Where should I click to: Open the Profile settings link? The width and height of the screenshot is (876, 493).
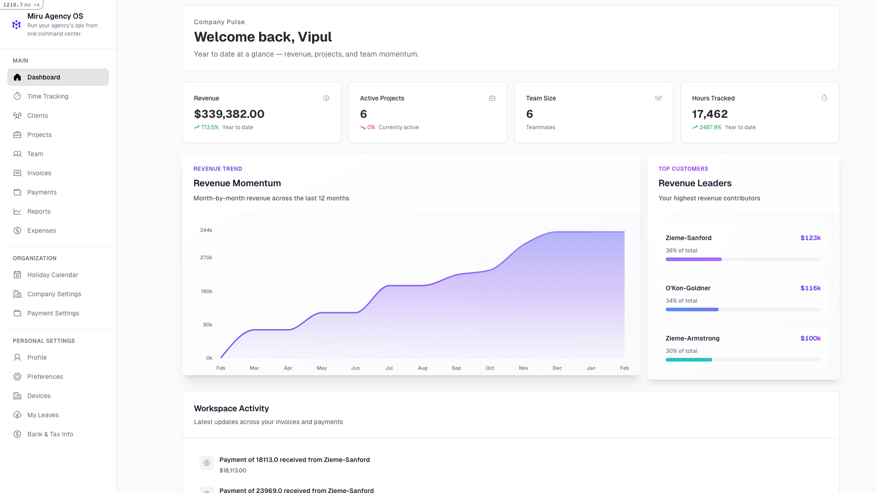coord(37,357)
